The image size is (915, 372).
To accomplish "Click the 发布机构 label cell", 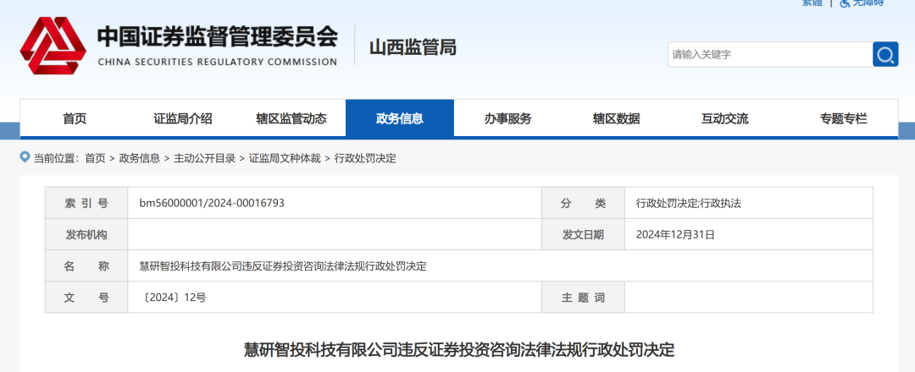I will coord(86,234).
